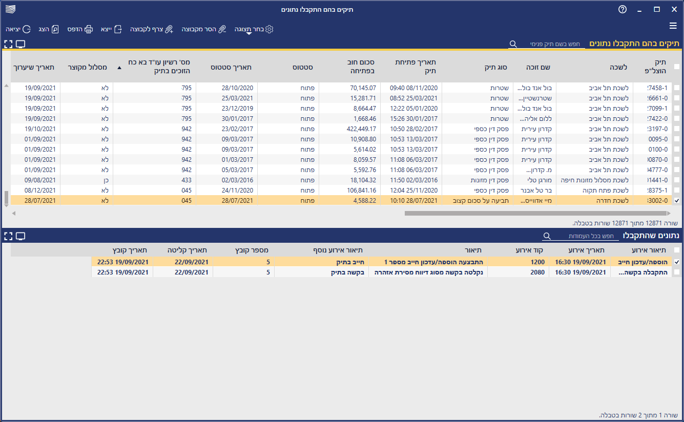Select the 'תביעה על סכום קצוב' case type cell
The image size is (684, 422).
tap(478, 201)
